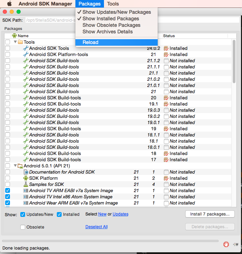Image resolution: width=242 pixels, height=254 pixels.
Task: Click revision 24.0.2 of Android SDK Tools
Action: [x=154, y=48]
